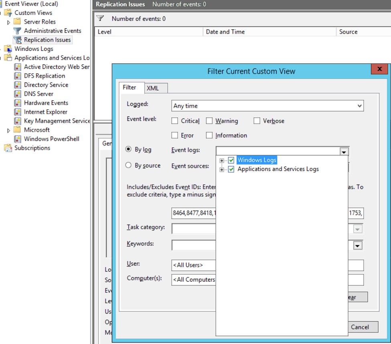This screenshot has height=344, width=391.
Task: Click the Computer(s) input field
Action: [x=267, y=280]
